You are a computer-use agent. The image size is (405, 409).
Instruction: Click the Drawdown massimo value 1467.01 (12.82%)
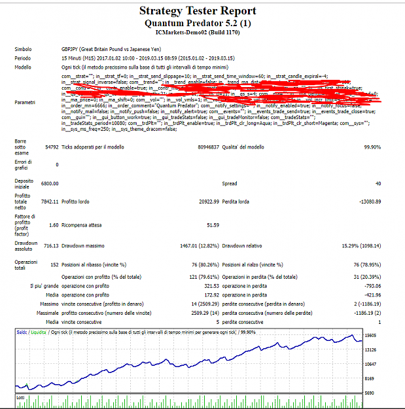pyautogui.click(x=200, y=245)
